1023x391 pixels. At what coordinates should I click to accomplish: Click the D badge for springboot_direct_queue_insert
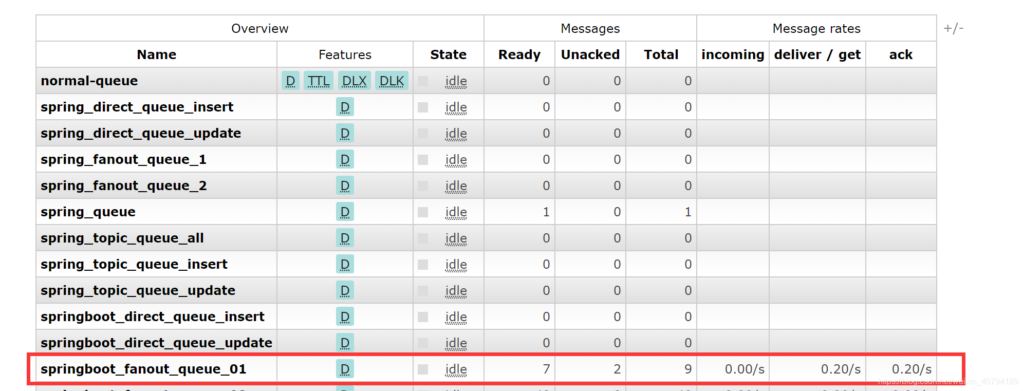(345, 316)
